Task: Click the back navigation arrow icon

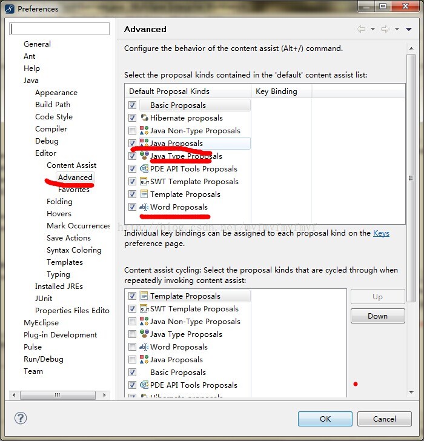Action: (361, 29)
